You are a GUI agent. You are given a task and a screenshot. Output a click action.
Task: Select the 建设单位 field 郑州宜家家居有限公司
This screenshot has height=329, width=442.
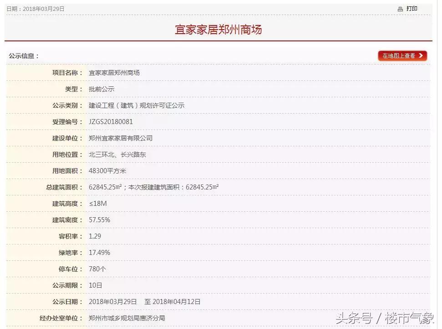coord(121,138)
